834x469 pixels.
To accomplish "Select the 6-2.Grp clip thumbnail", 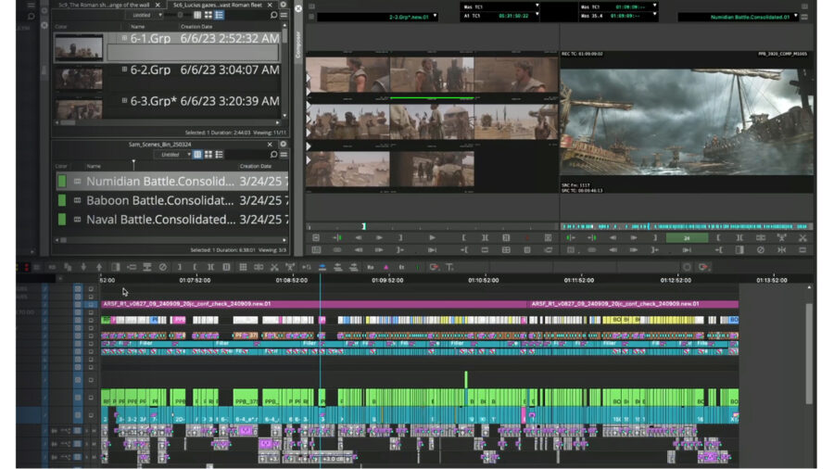I will pyautogui.click(x=78, y=79).
